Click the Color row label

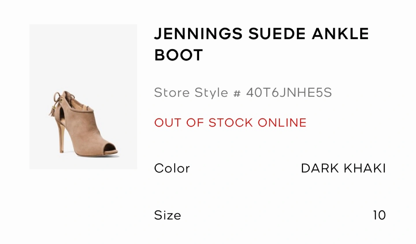(172, 168)
